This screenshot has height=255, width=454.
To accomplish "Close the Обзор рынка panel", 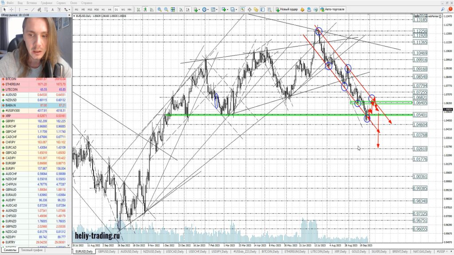I will tap(68, 15).
